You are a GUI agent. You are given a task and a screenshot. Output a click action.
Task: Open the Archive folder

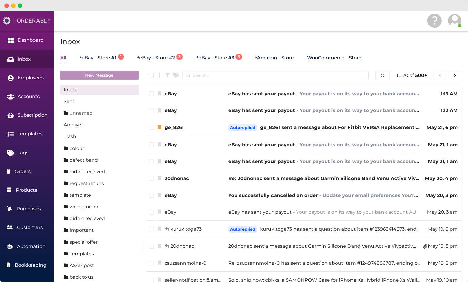click(100, 125)
